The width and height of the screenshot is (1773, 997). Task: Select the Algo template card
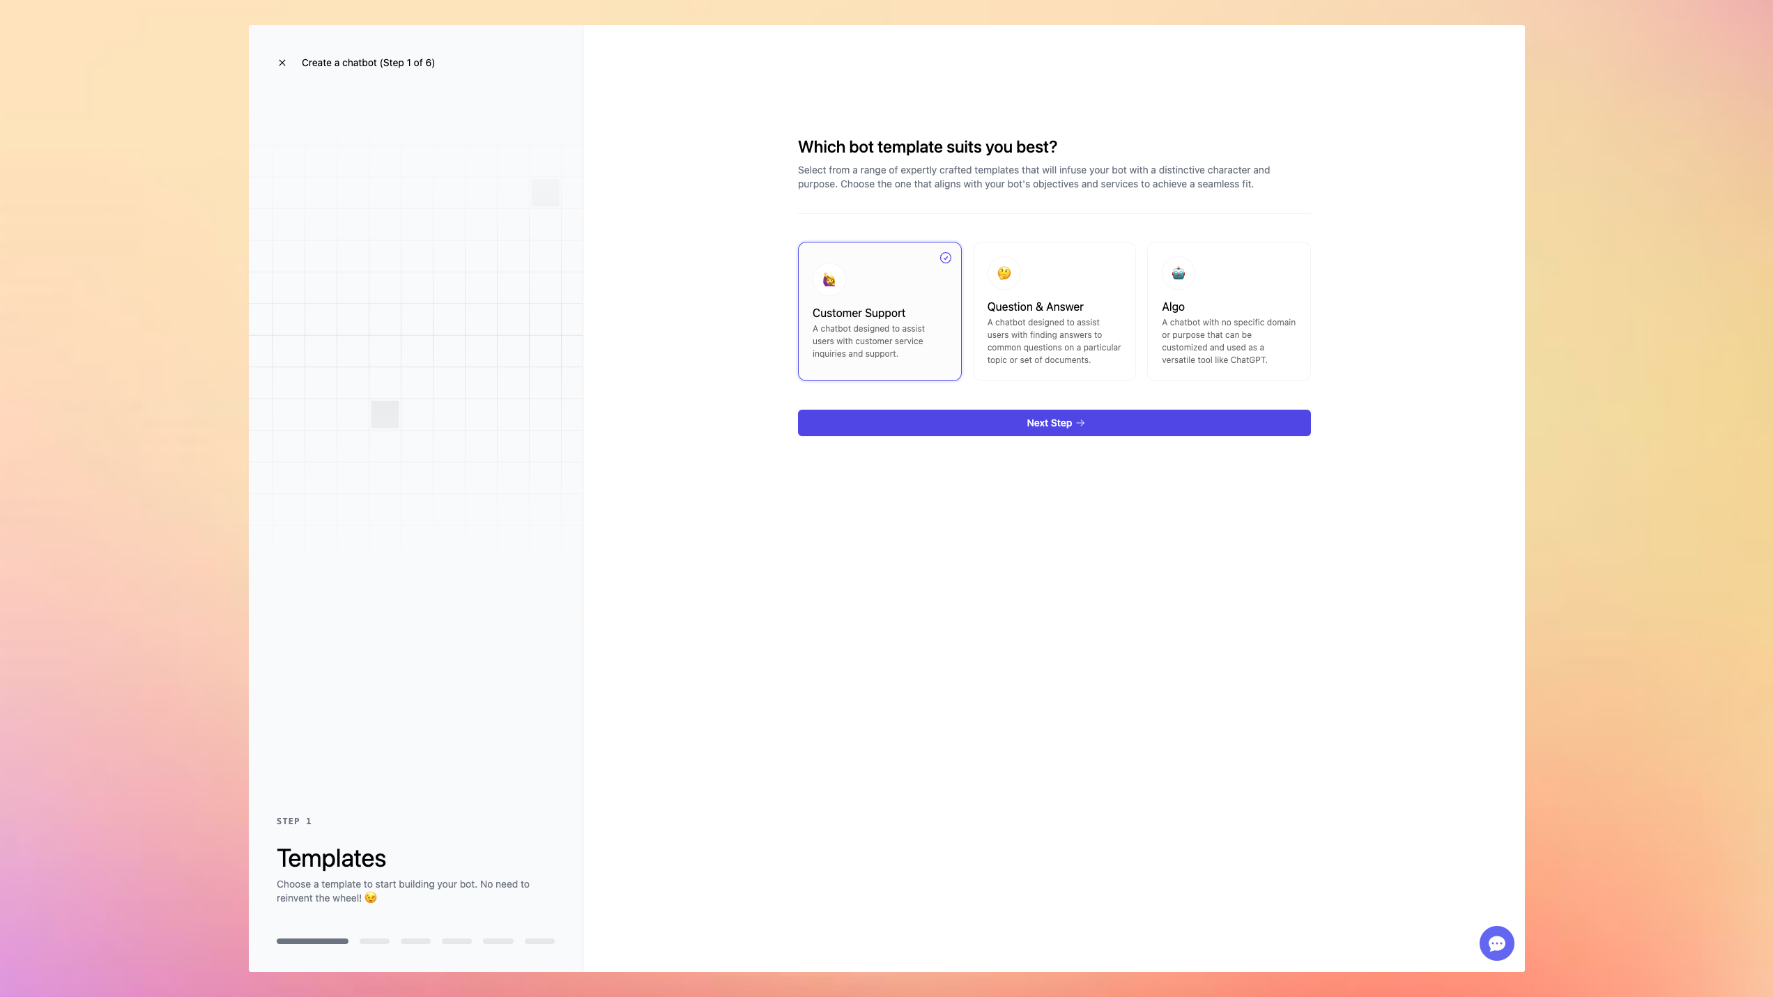(1228, 311)
